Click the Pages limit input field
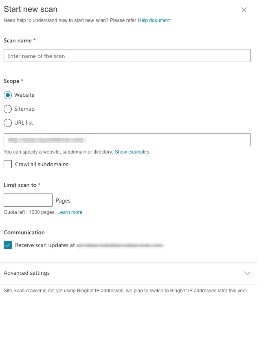 (28, 200)
